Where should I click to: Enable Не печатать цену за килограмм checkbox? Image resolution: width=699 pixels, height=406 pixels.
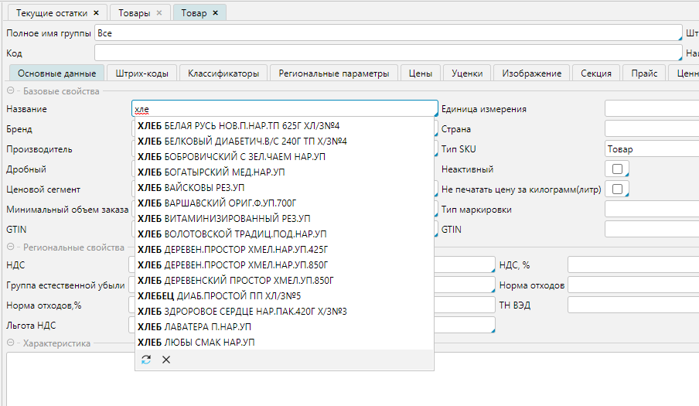616,189
